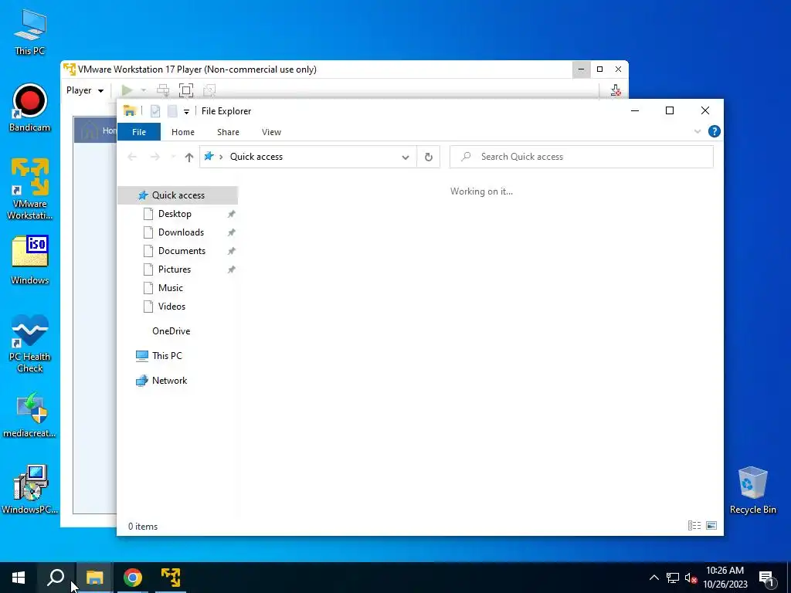Viewport: 791px width, 593px height.
Task: Switch to large thumbnails view icon
Action: tap(711, 525)
